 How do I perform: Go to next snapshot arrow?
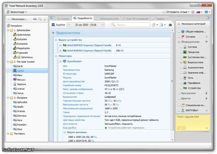pos(102,25)
